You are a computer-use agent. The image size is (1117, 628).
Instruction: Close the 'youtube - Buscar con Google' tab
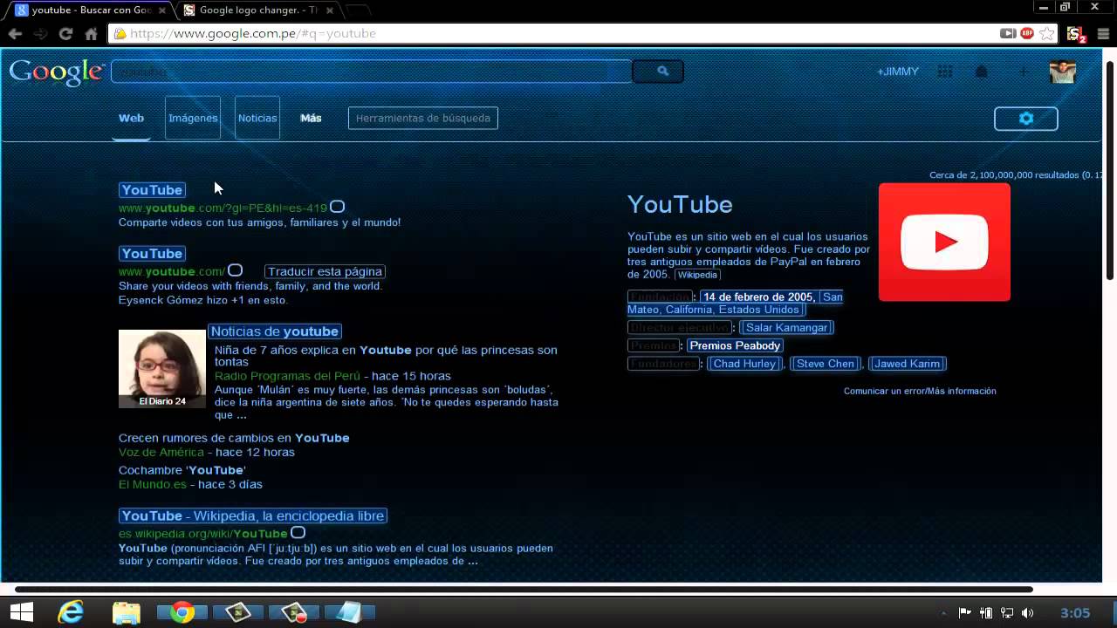point(161,10)
